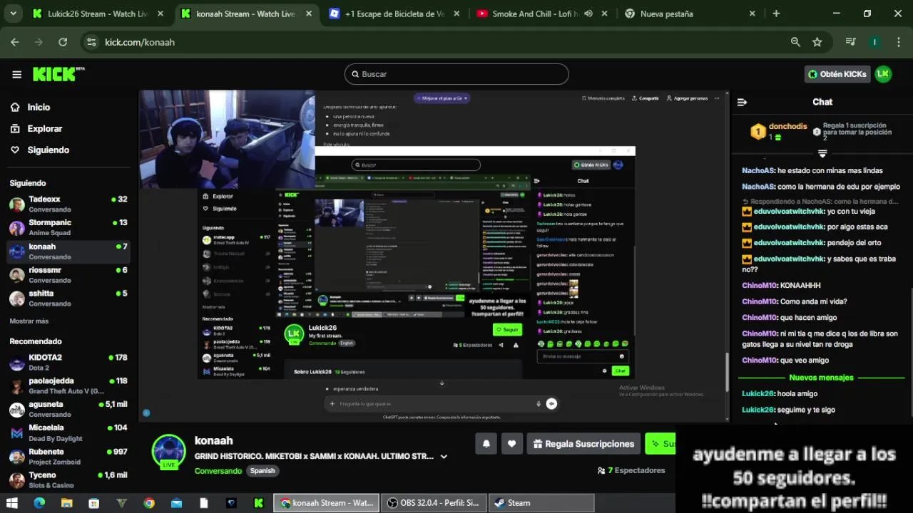
Task: Switch to Escape de Bicicleta browser tab
Action: point(394,14)
